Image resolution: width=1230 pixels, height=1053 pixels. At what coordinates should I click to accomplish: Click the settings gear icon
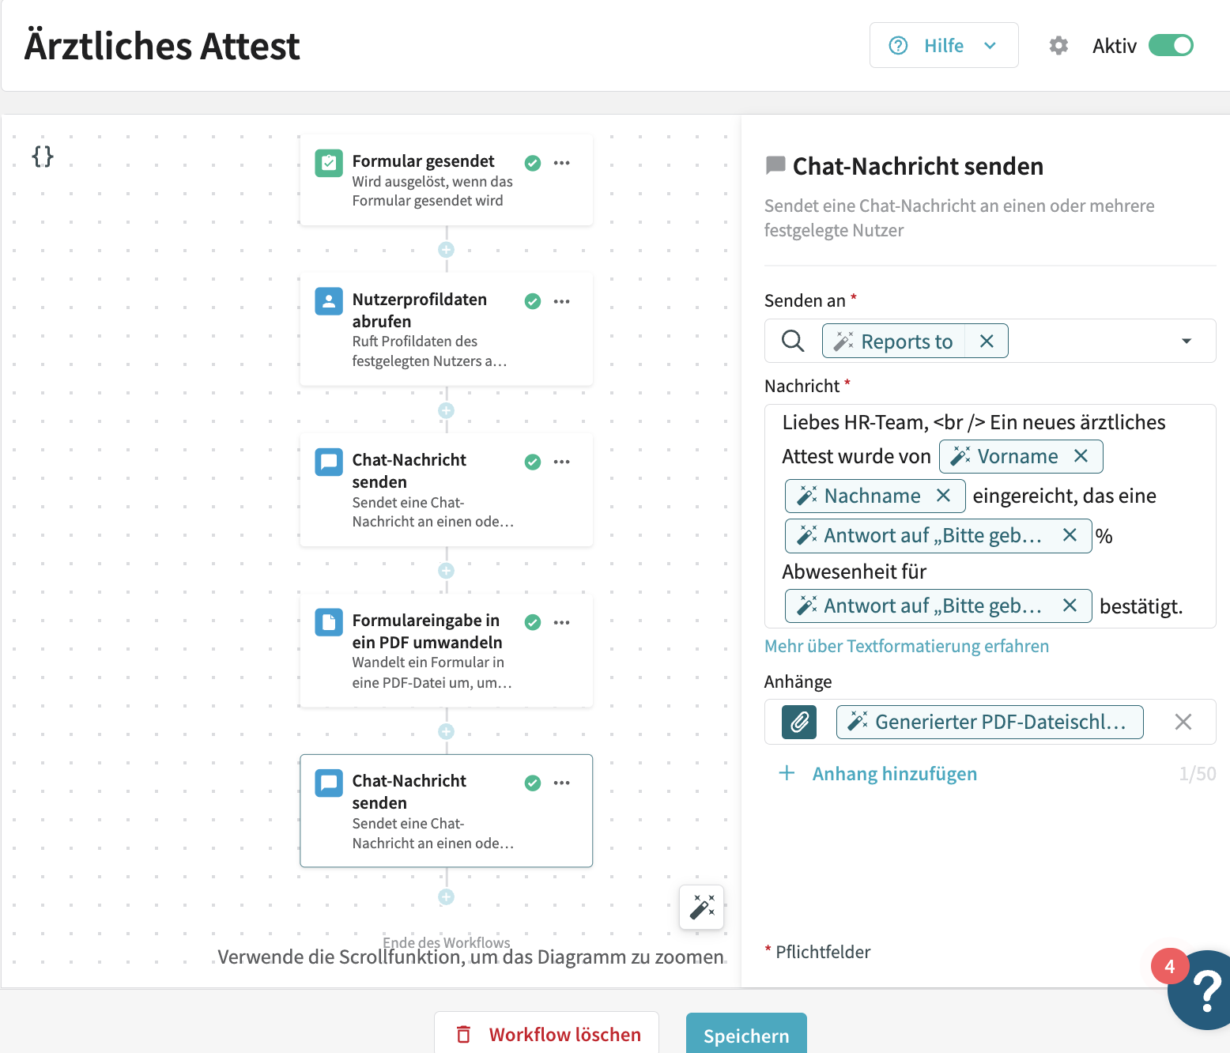(x=1058, y=46)
